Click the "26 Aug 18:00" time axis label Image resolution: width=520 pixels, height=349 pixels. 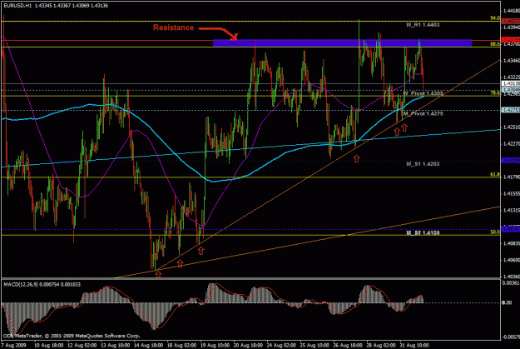click(348, 345)
